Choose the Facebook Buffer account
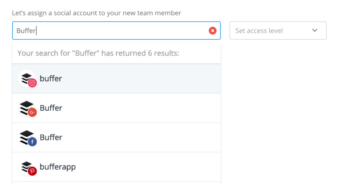 (117, 137)
